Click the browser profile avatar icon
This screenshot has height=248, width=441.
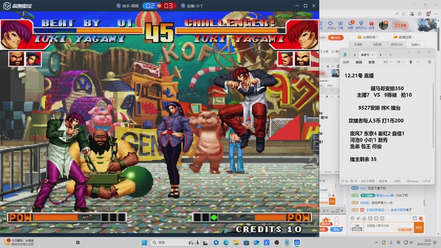428,13
